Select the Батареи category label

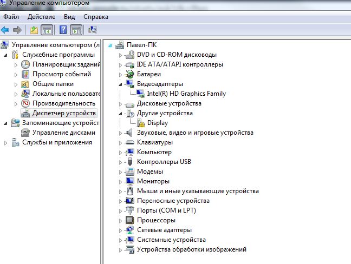point(149,74)
